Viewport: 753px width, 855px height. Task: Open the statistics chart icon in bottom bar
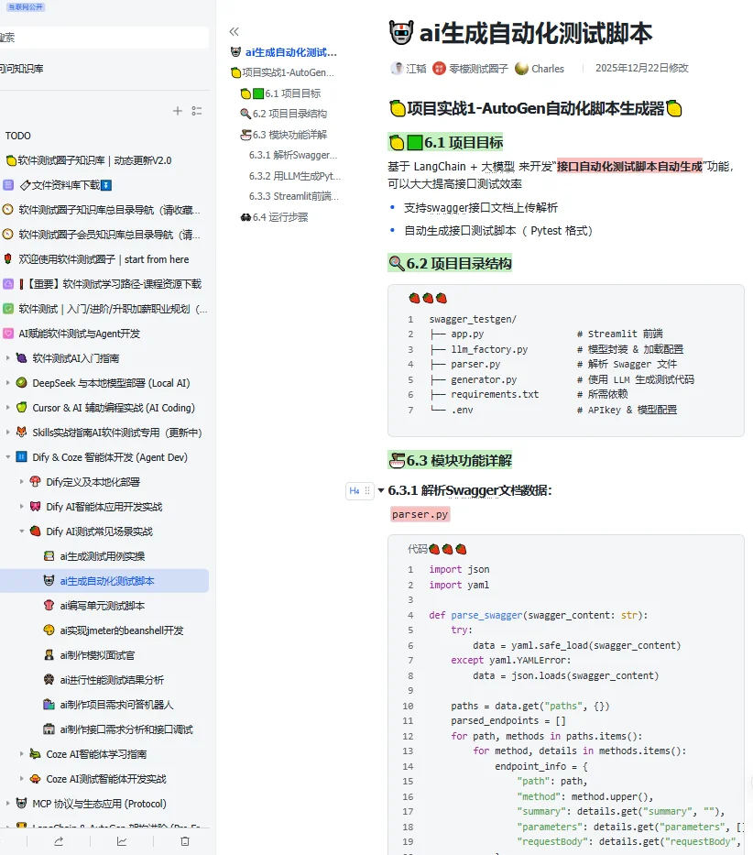point(122,841)
